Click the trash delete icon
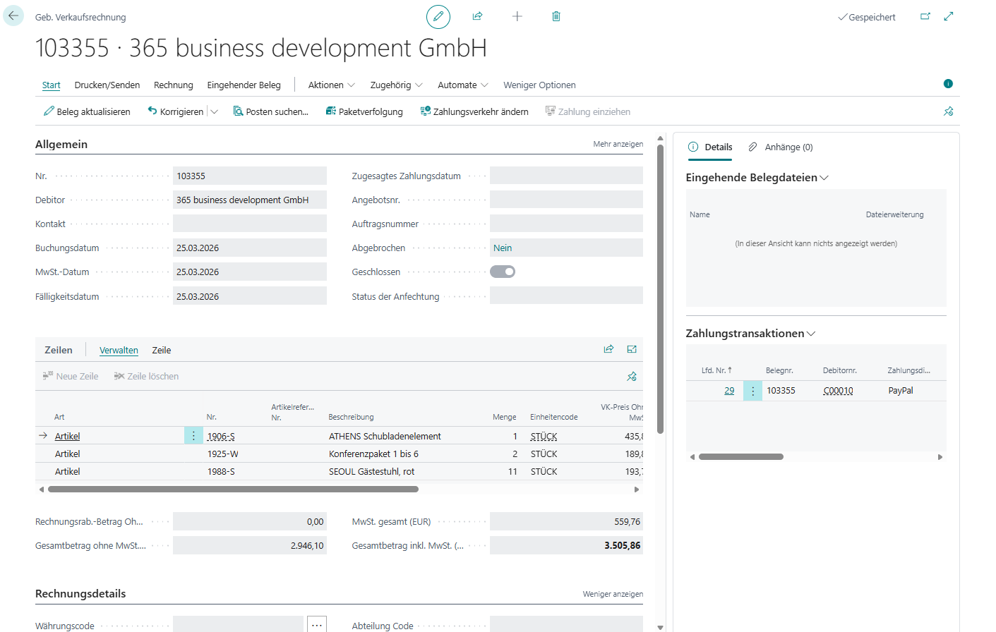The image size is (996, 632). tap(556, 16)
